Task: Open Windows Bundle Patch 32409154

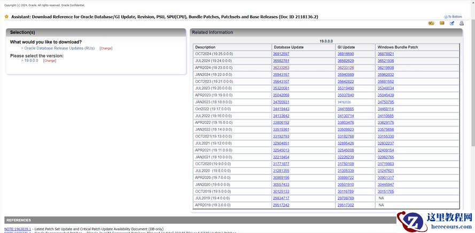Action: pos(386,150)
